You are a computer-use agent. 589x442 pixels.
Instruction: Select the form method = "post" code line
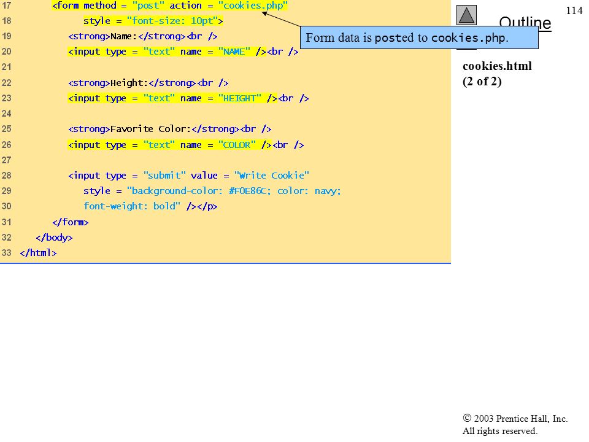[x=170, y=6]
